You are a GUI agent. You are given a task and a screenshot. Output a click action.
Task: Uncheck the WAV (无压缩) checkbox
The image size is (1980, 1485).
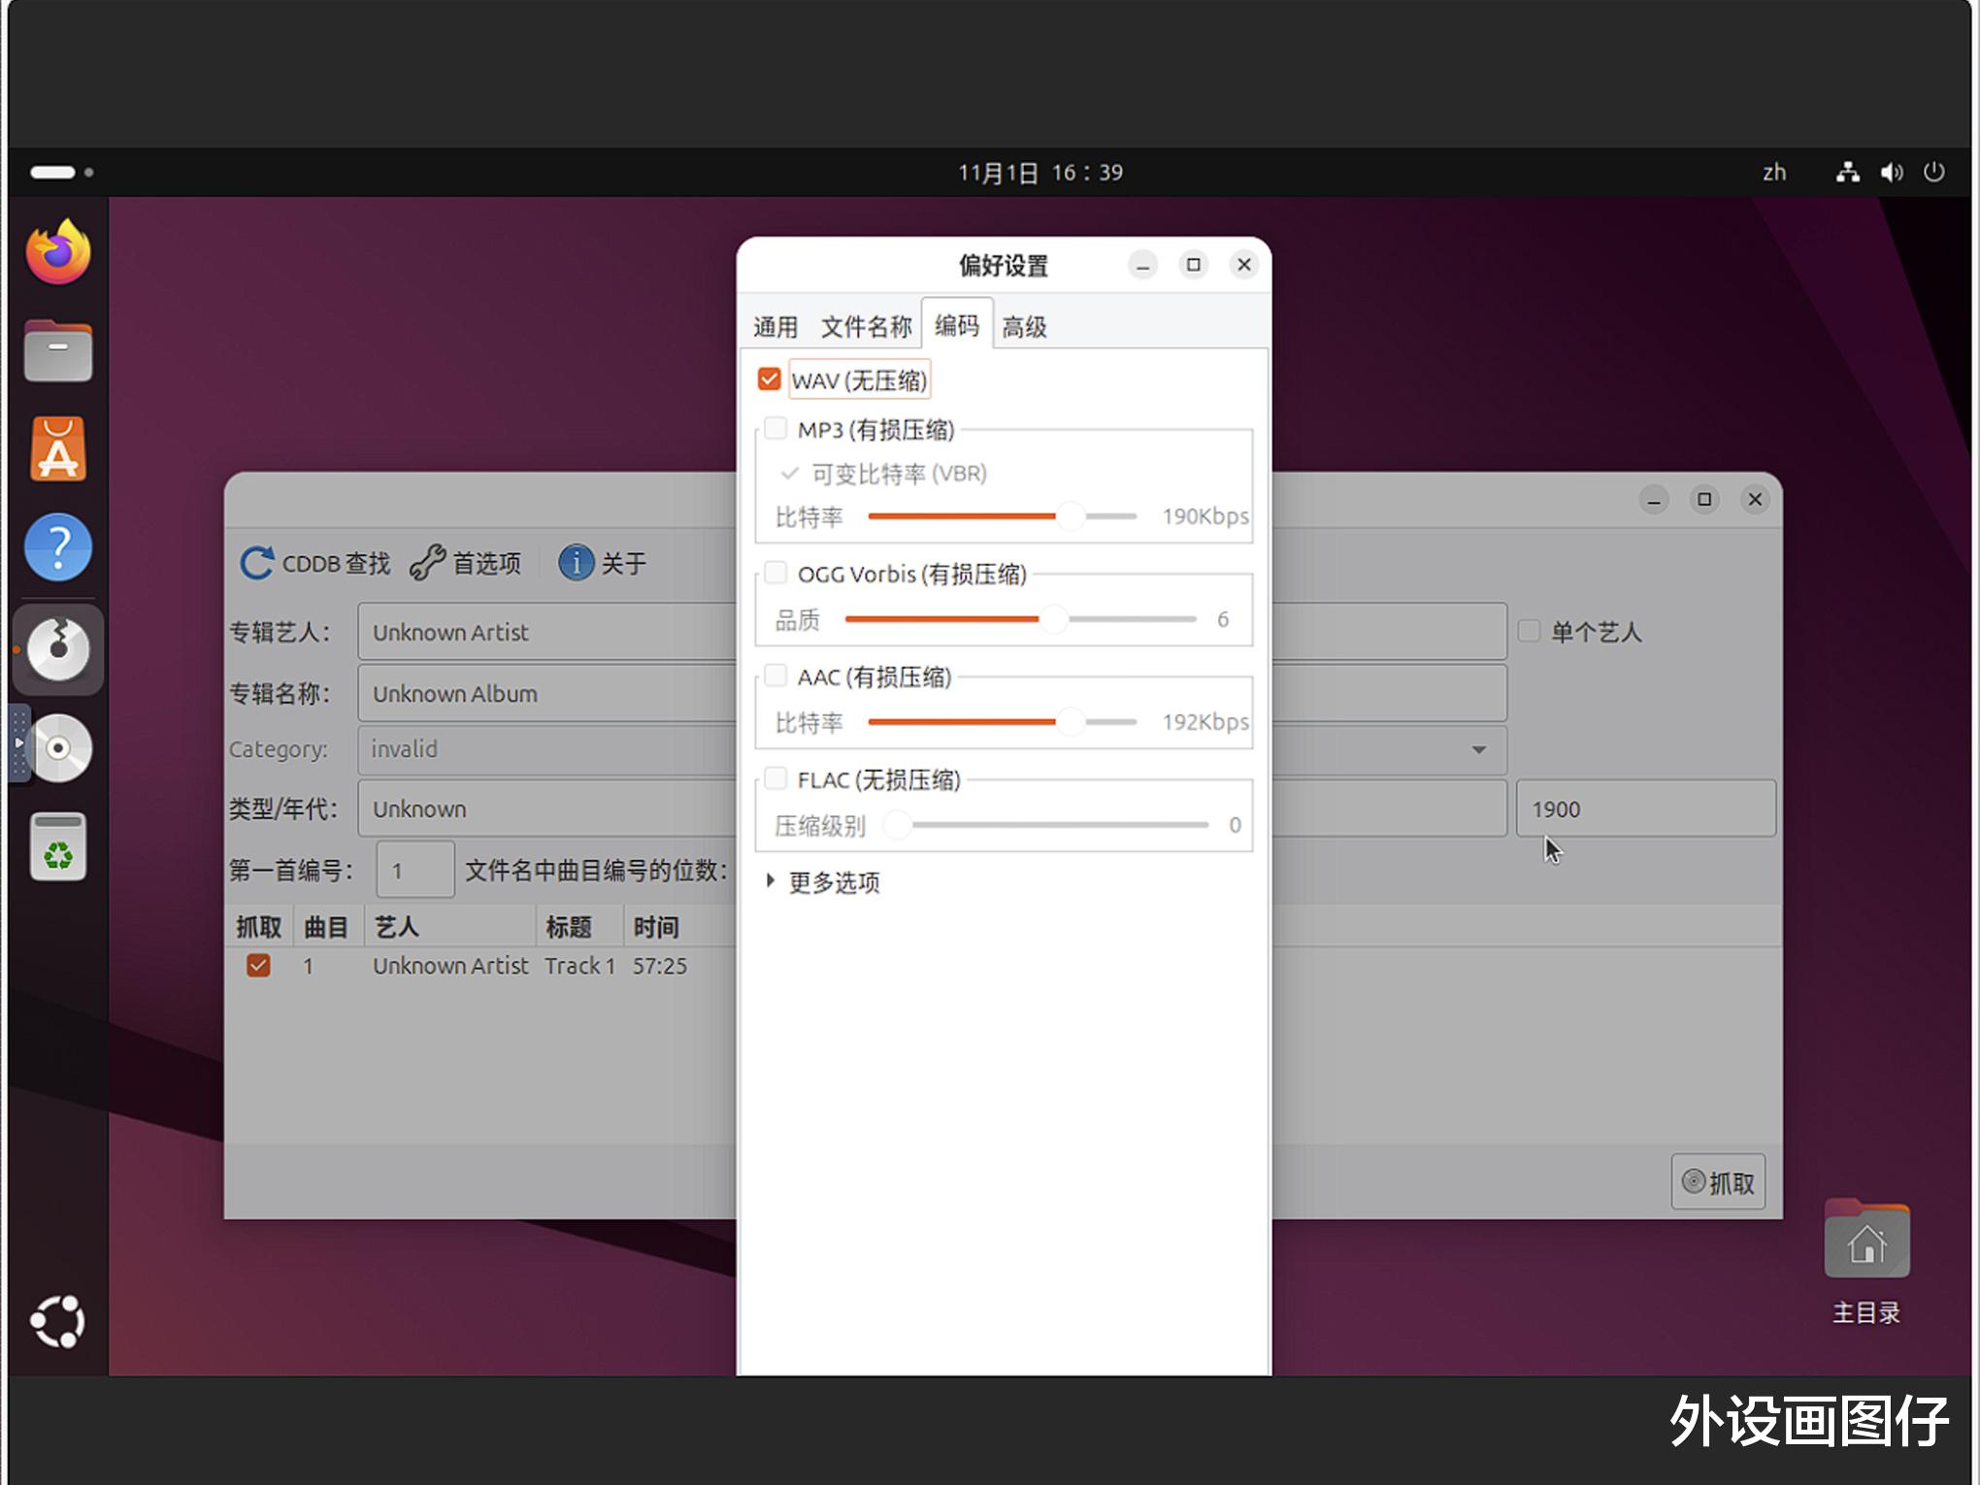(769, 379)
